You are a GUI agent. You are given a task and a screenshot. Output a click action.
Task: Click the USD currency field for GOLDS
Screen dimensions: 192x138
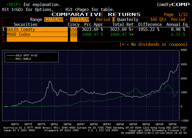coord(74,30)
